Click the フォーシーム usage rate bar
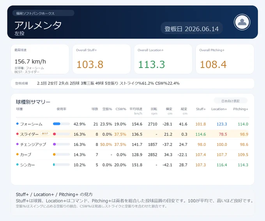Screen dimensions: 265x221 pos(61,124)
